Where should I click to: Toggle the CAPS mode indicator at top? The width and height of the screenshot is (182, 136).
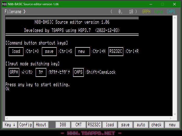click(x=171, y=12)
